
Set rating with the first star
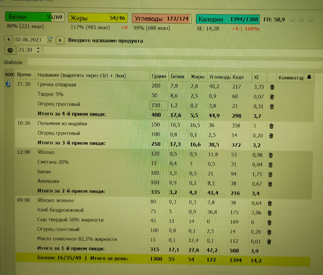pyautogui.click(x=292, y=19)
